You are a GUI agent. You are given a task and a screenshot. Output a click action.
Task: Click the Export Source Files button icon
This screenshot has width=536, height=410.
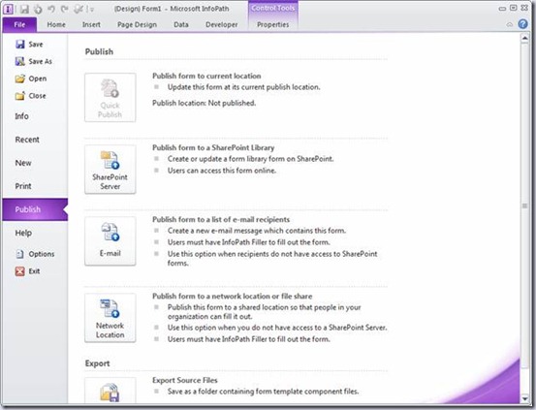tap(110, 391)
